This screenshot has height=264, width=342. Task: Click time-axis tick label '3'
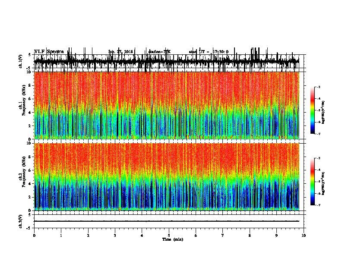pos(115,236)
